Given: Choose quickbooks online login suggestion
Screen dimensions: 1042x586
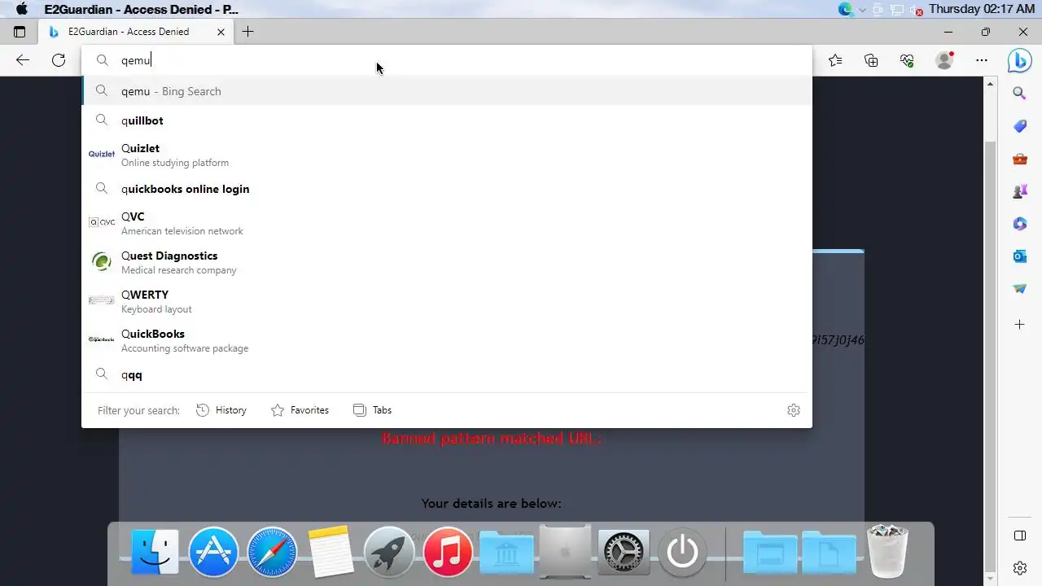Looking at the screenshot, I should click(447, 189).
